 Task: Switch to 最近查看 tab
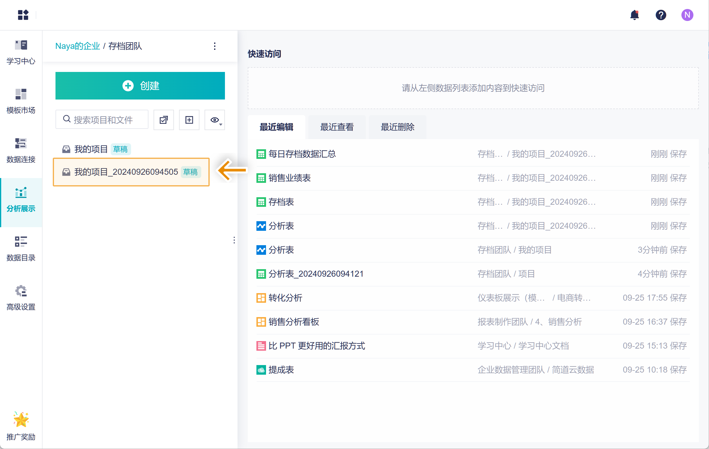(x=337, y=127)
